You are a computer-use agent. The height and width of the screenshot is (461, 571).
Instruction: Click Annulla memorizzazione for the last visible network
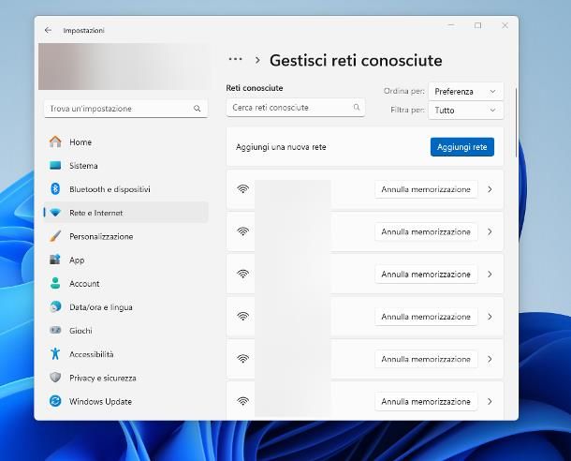tap(426, 401)
